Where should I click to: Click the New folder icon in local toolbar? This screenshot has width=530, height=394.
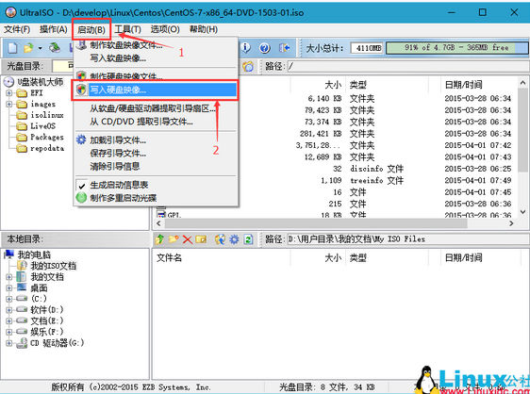(174, 239)
